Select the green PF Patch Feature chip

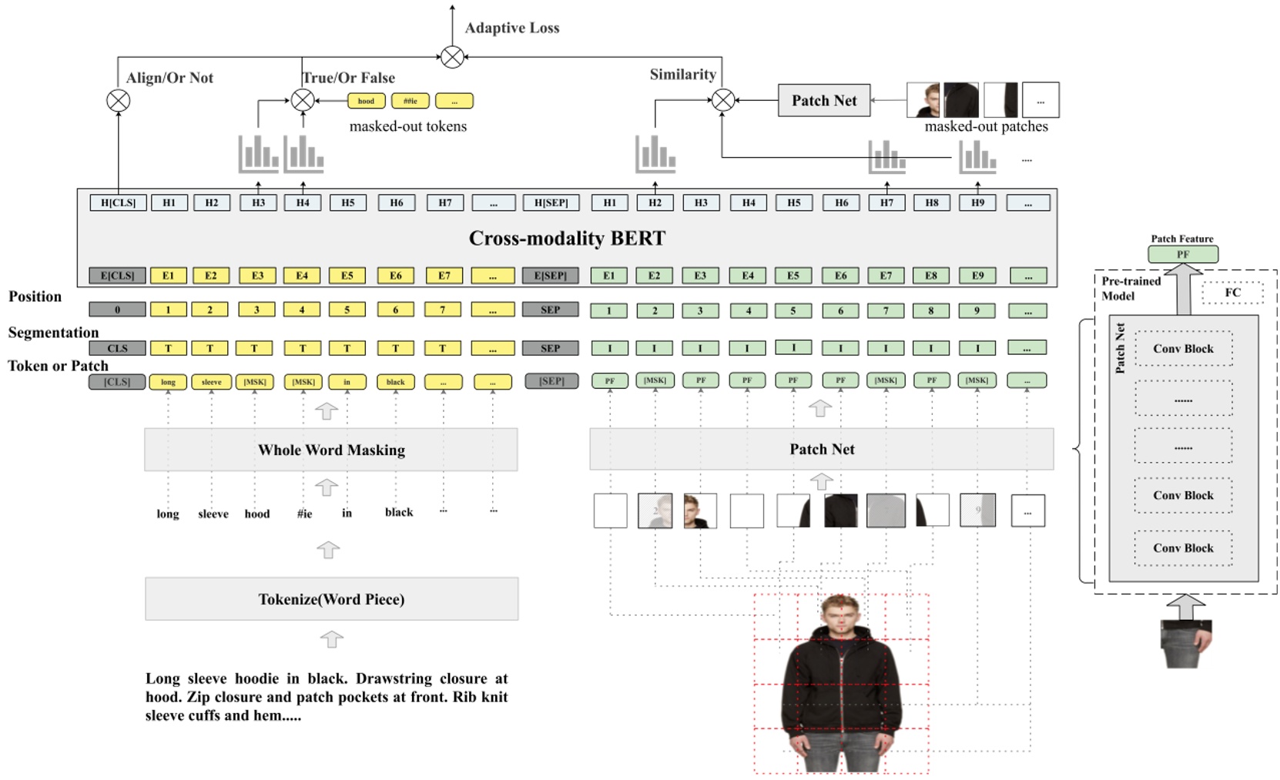[x=1184, y=253]
